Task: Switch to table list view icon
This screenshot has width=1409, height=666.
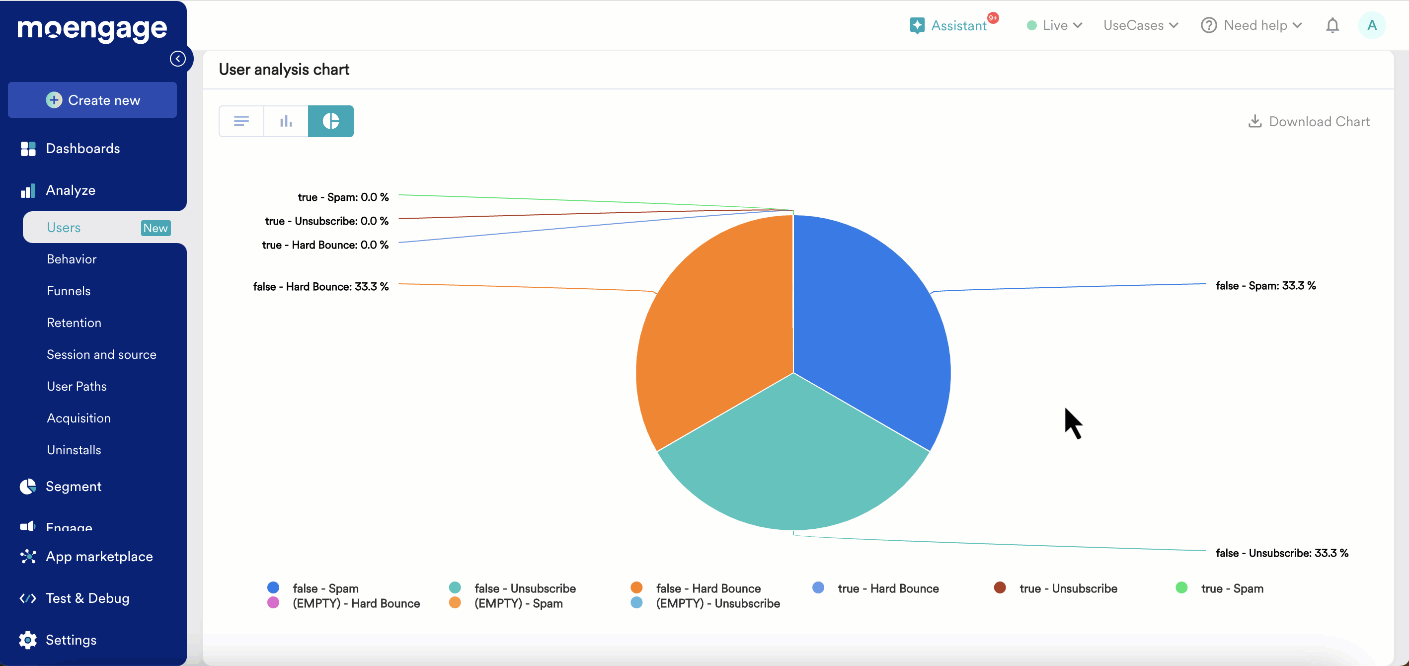Action: pyautogui.click(x=241, y=121)
